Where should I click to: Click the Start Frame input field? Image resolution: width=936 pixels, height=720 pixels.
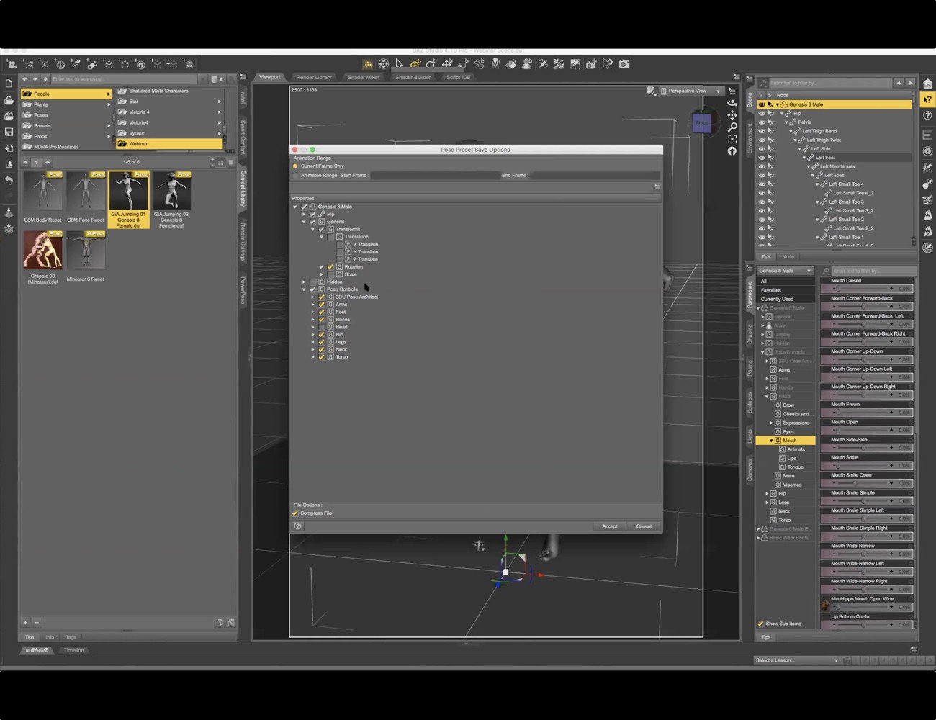[434, 176]
